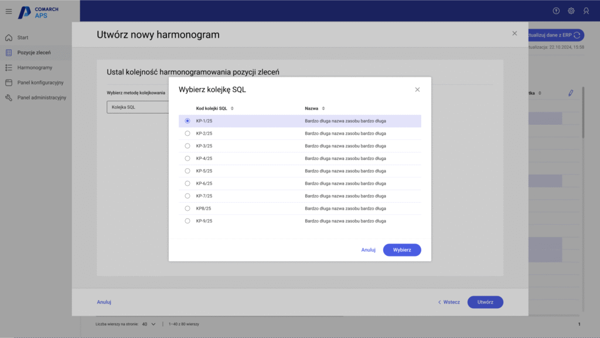Select the KP-2/25 radio button
The image size is (600, 338).
tap(187, 134)
